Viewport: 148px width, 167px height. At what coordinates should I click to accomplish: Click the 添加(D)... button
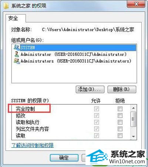tap(90, 90)
